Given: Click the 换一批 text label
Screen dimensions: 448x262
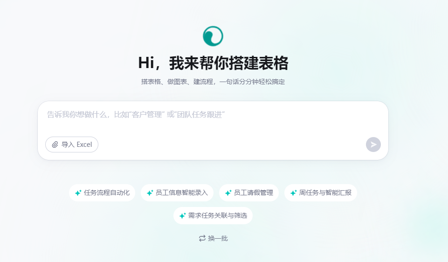Looking at the screenshot, I should coord(218,238).
